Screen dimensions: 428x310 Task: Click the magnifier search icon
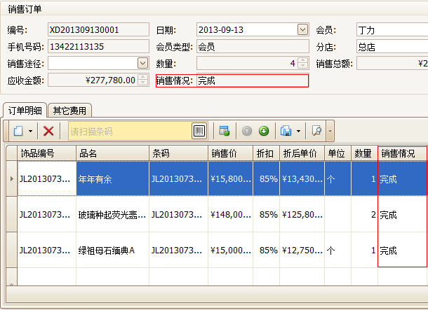[x=316, y=131]
